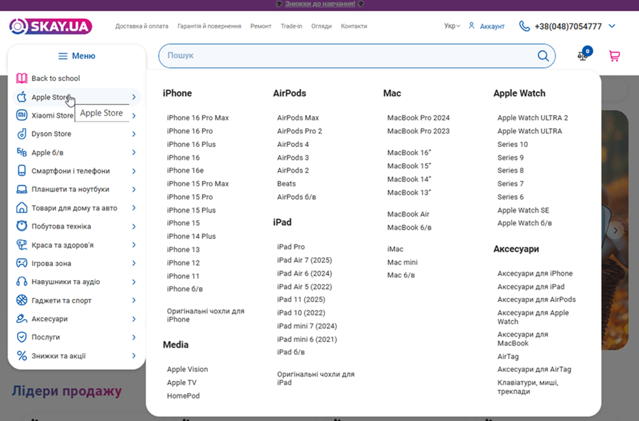Open Оригінальні чохли для iPhone
Viewport: 639px width, 421px height.
[205, 315]
